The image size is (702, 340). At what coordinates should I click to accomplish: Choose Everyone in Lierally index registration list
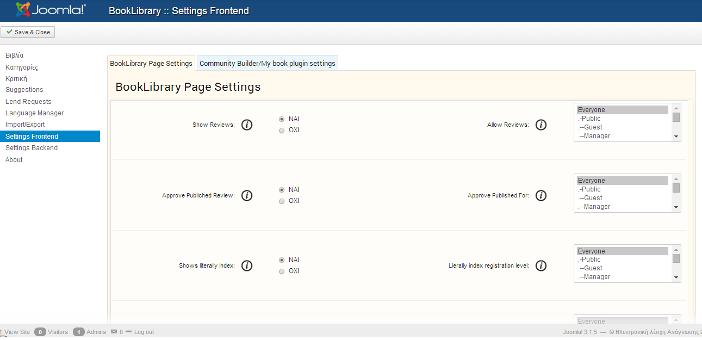click(x=623, y=251)
